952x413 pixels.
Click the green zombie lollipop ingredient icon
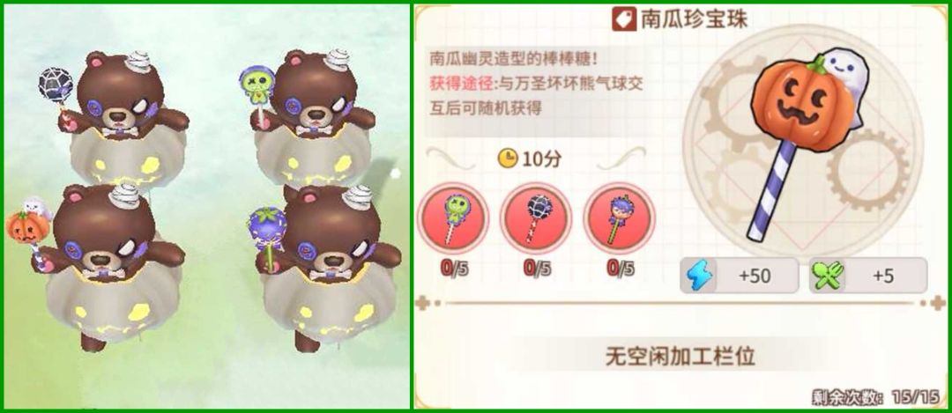click(x=453, y=219)
